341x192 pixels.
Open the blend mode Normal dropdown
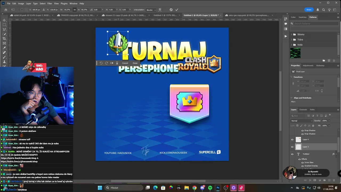pyautogui.click(x=302, y=121)
